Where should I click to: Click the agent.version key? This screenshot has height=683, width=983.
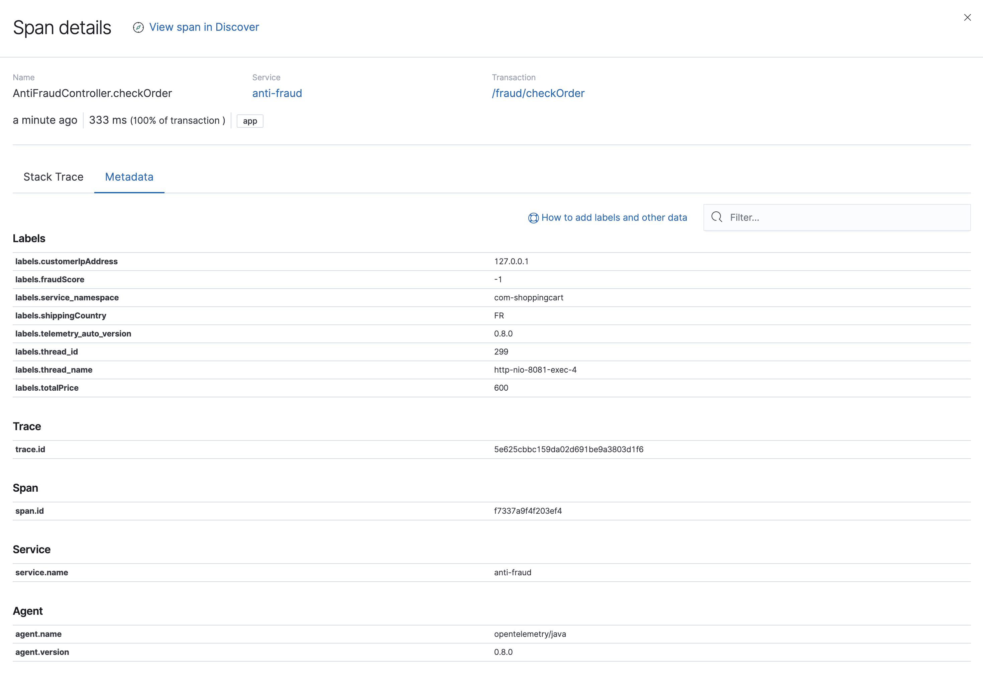pyautogui.click(x=42, y=652)
